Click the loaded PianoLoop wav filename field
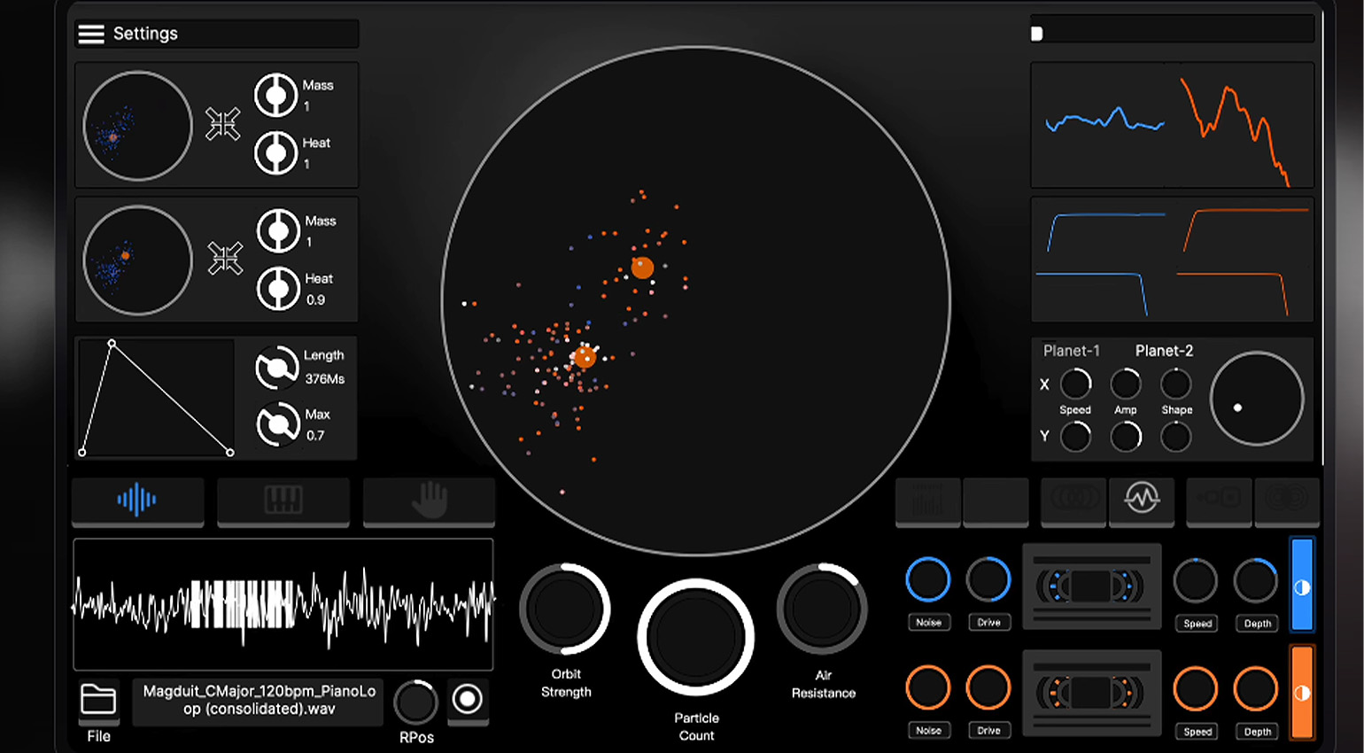Image resolution: width=1364 pixels, height=753 pixels. [x=259, y=701]
